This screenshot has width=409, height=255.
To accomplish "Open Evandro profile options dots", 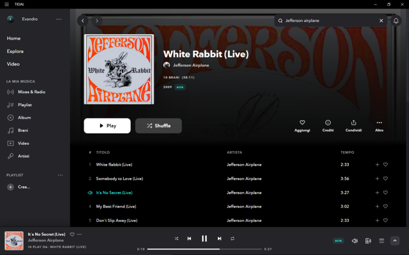I will click(59, 19).
